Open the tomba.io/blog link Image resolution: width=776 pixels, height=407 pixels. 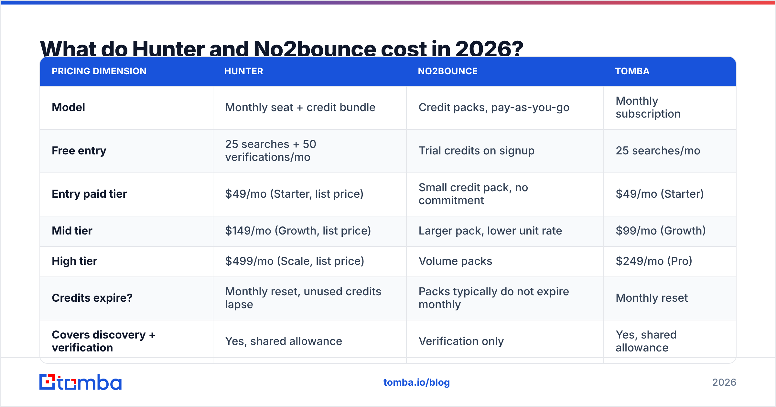(x=416, y=382)
